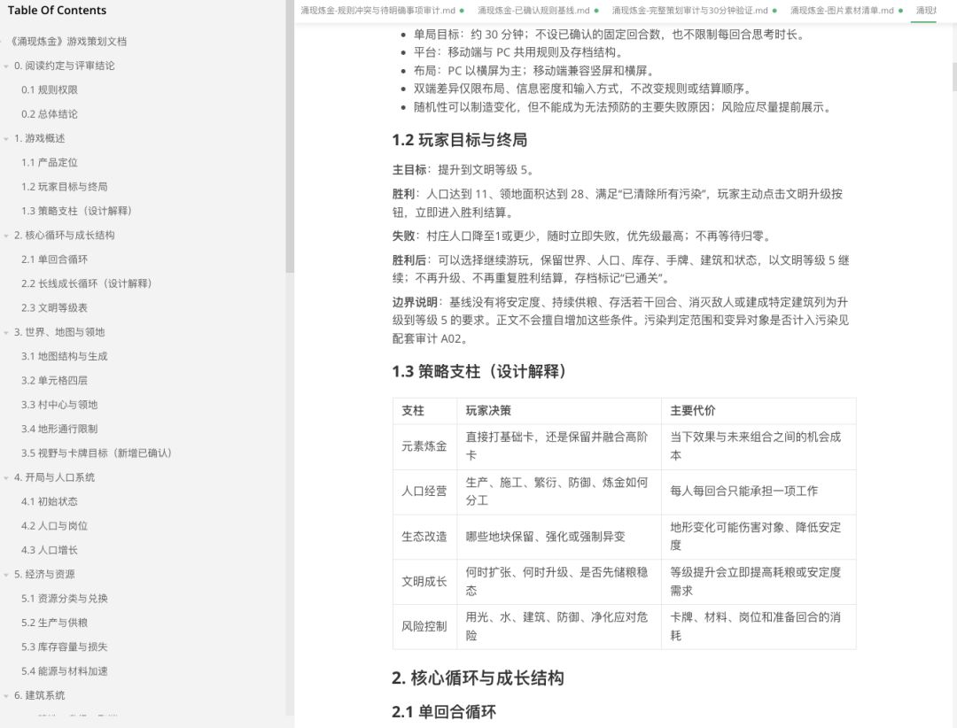Viewport: 957px width, 728px height.
Task: Click the '2. 核心循环与成长结构' document heading
Action: click(478, 678)
